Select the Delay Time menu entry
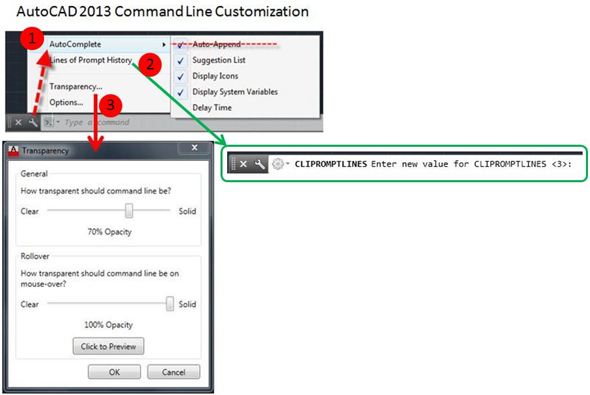The height and width of the screenshot is (395, 590). 212,107
